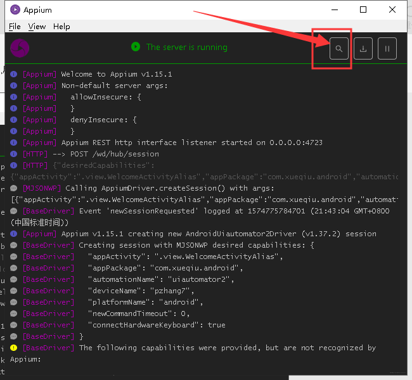Click the '[HTTP]' tag on POST line
This screenshot has width=412, height=380.
click(x=35, y=154)
